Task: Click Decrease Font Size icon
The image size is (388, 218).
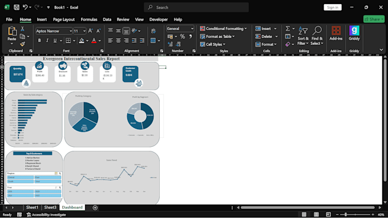Action: [x=99, y=31]
